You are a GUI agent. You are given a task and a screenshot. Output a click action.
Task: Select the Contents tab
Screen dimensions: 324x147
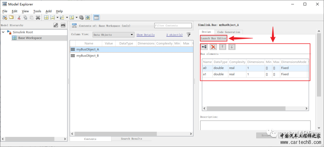click(x=90, y=139)
